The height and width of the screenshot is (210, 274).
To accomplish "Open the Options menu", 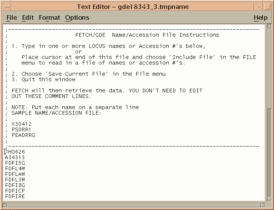I will 77,17.
